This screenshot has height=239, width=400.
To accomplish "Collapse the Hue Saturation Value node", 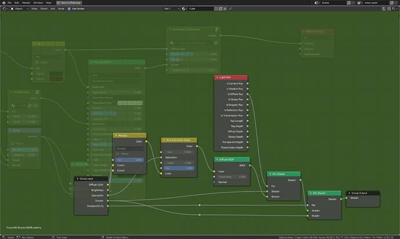I will pyautogui.click(x=164, y=140).
